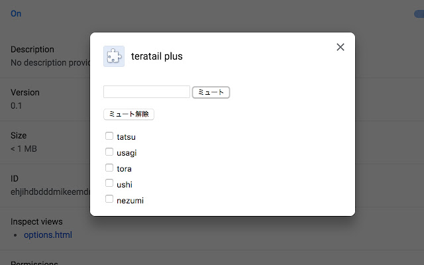
Task: Click the "teratail plus" dialog title
Action: pos(157,56)
